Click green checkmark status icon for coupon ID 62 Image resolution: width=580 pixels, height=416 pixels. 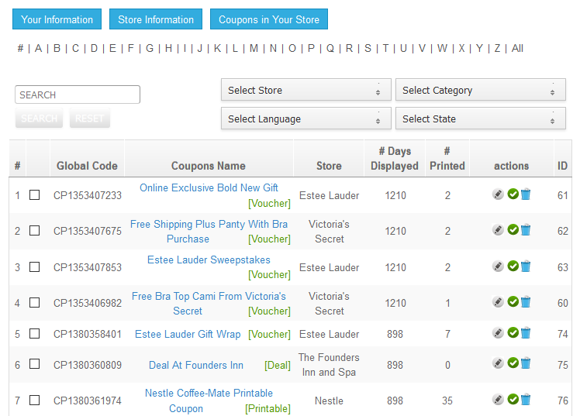[513, 230]
